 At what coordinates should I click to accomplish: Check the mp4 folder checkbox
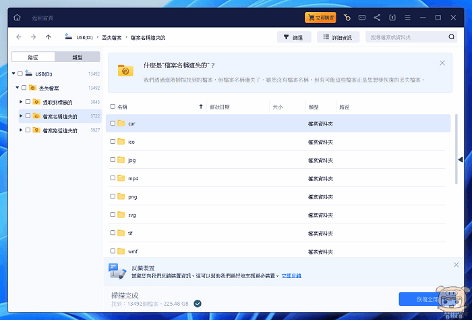click(x=113, y=178)
